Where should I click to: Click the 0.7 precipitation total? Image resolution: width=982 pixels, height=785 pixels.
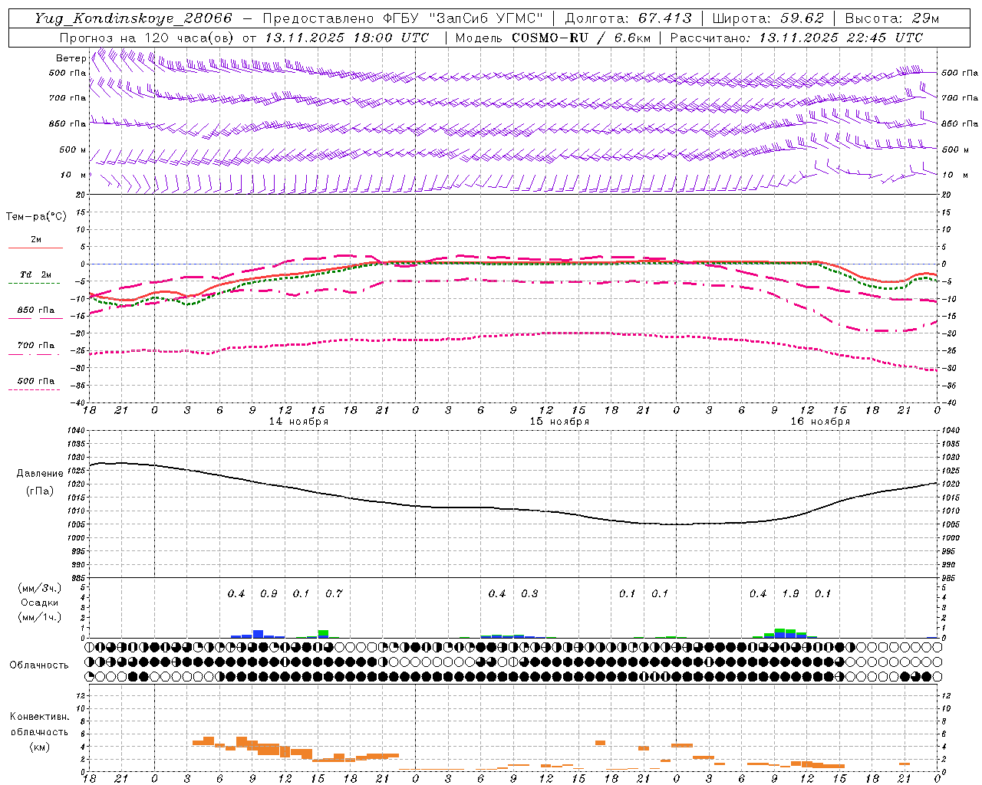(x=334, y=593)
